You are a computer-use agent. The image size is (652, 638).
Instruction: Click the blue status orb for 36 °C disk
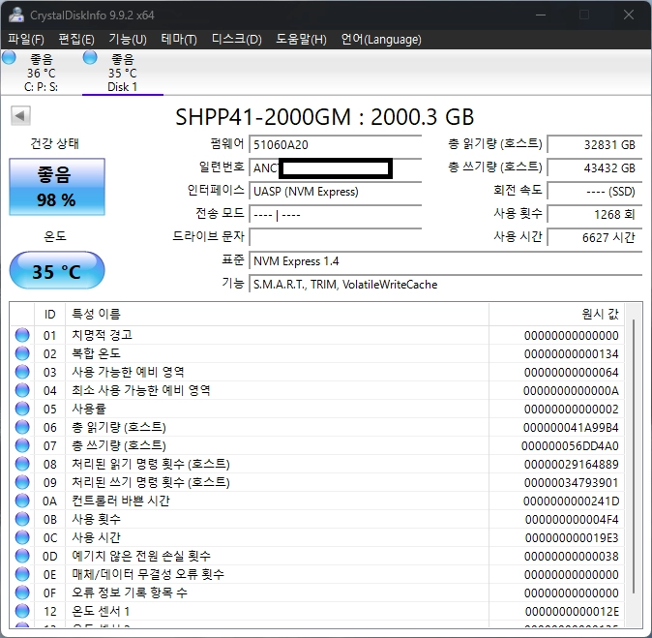[9, 57]
